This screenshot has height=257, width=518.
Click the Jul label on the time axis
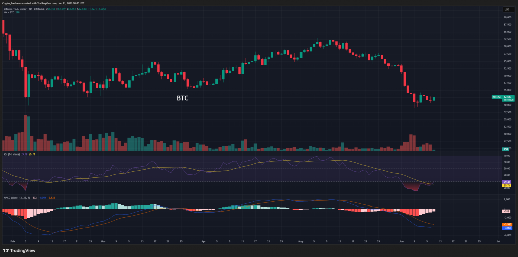pos(498,241)
